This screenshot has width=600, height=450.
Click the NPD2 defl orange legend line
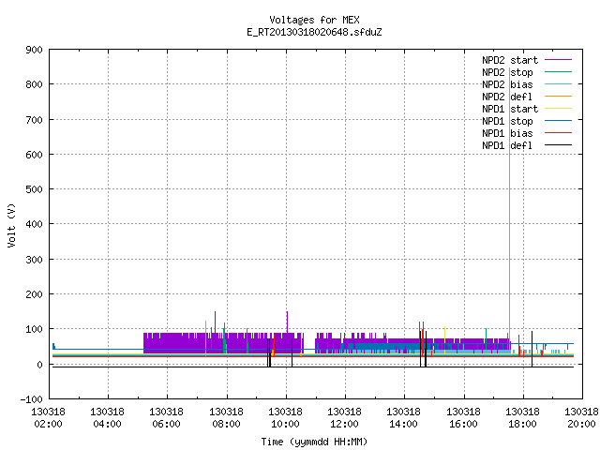pyautogui.click(x=558, y=97)
